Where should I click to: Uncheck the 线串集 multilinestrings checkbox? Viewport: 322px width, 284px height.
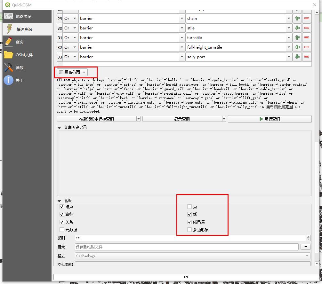tap(189, 222)
